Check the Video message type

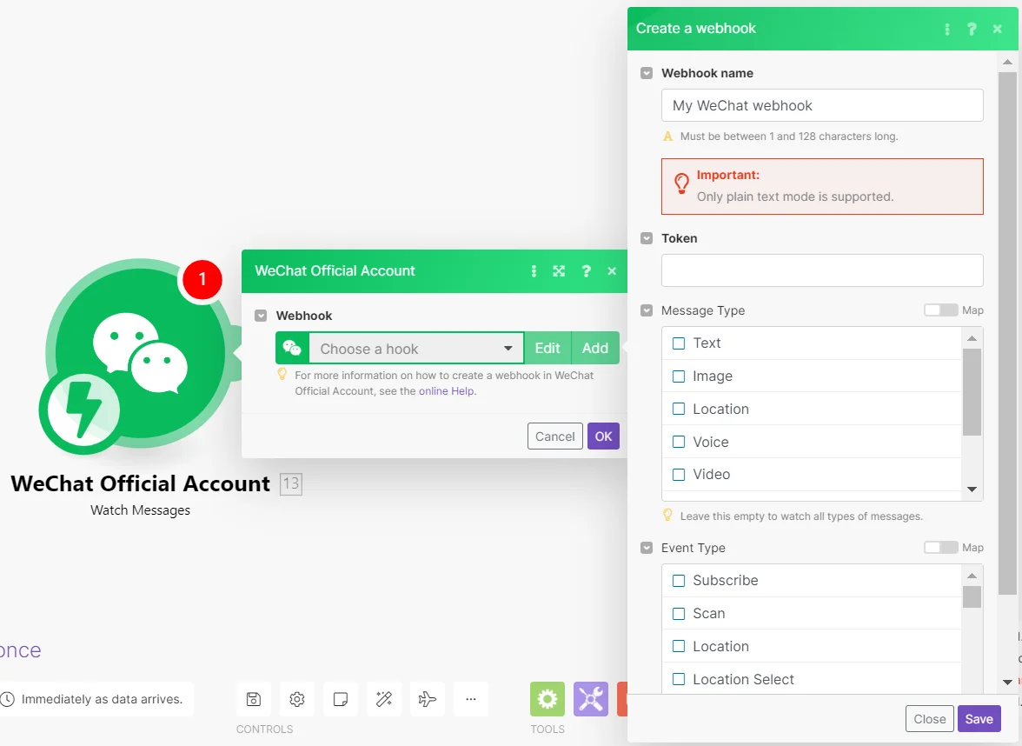[679, 475]
